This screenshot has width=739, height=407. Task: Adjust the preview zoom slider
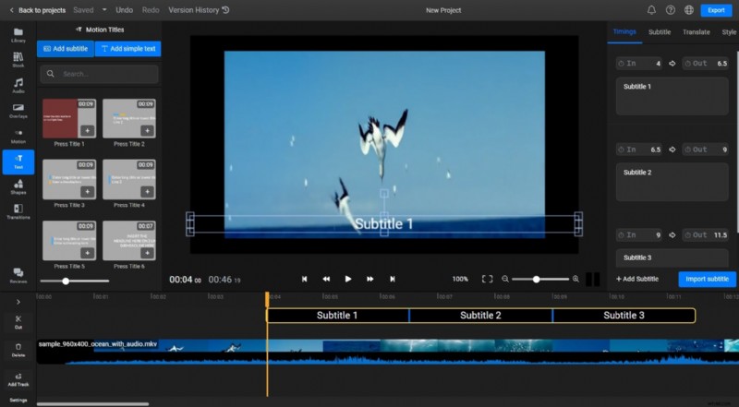(537, 279)
